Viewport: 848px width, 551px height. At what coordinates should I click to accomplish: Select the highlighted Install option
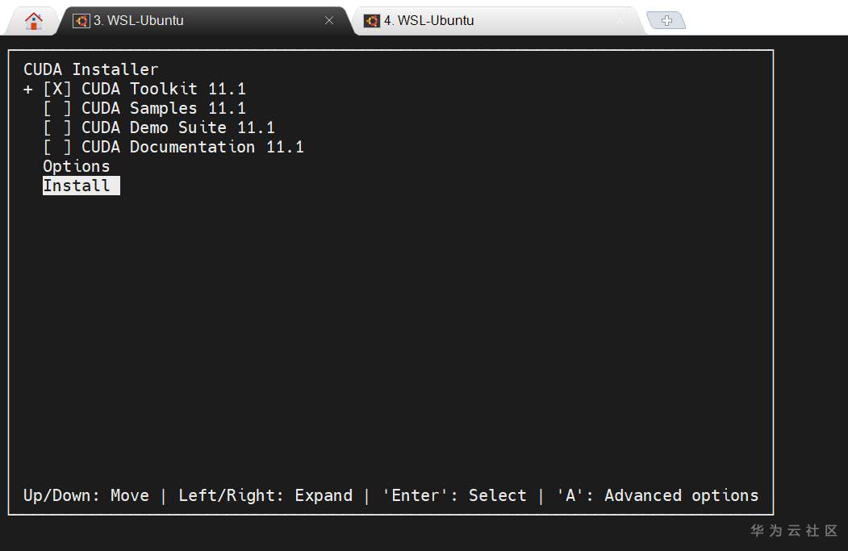[77, 186]
